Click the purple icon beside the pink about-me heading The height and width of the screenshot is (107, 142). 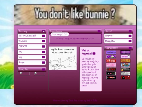[94, 53]
